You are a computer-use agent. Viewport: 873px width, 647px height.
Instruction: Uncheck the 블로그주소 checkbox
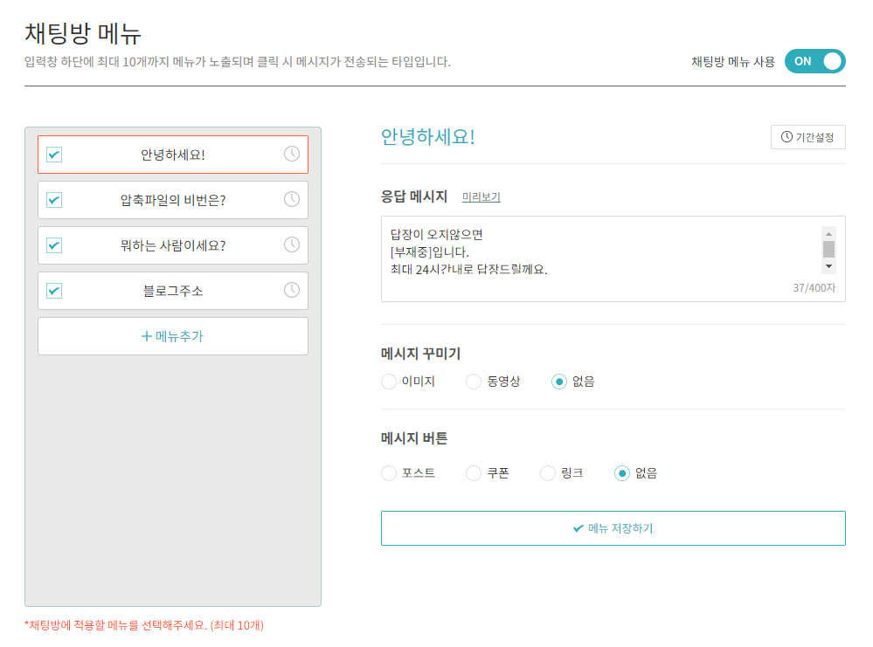pyautogui.click(x=54, y=291)
